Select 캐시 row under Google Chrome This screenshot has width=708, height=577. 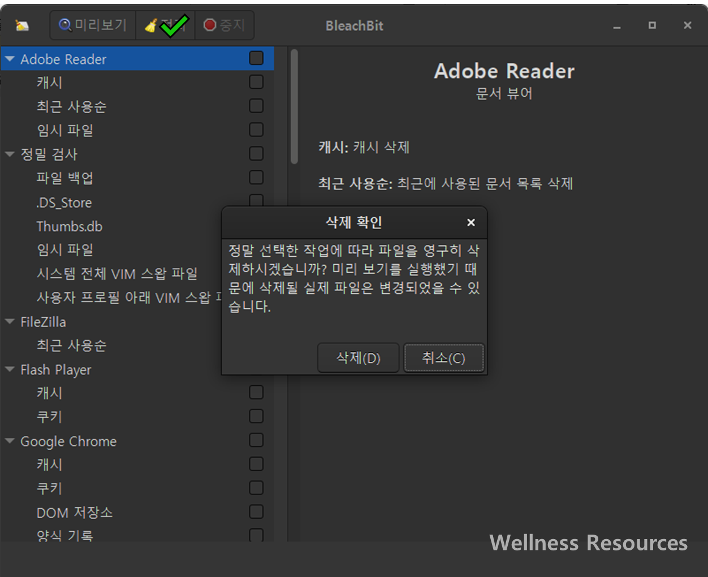137,464
